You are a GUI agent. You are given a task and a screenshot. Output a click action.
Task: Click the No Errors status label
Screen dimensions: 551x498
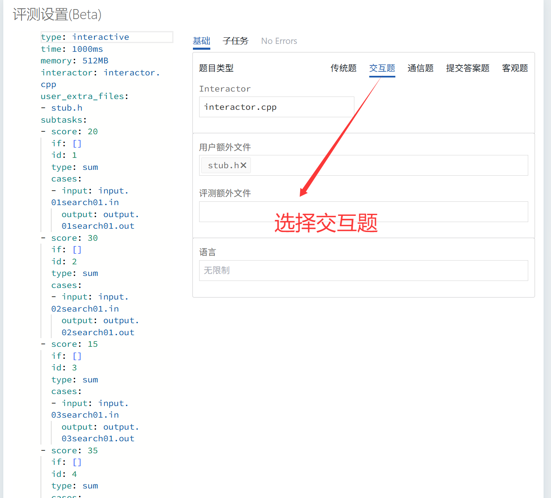tap(279, 41)
